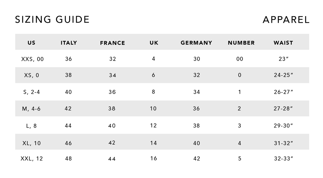This screenshot has height=178, width=323.
Task: Click the XS, 0 size label
Action: pyautogui.click(x=32, y=75)
